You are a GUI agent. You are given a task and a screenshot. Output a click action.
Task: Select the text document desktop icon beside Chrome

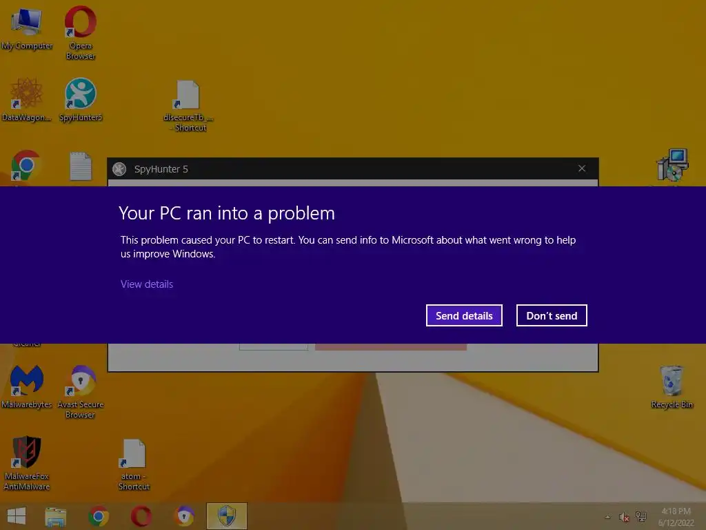click(x=81, y=167)
